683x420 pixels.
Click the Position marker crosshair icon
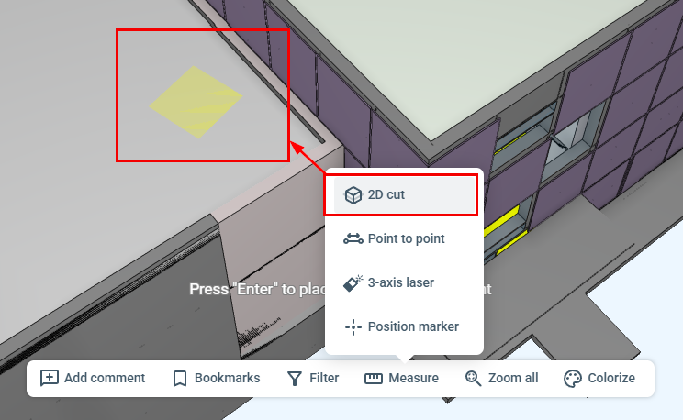pos(353,326)
